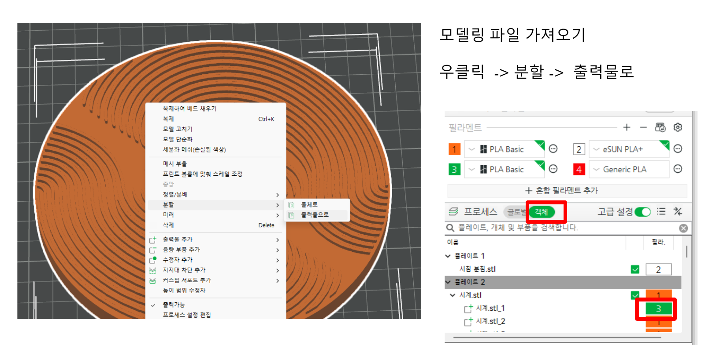Click green filament 3 color swatch
This screenshot has width=705, height=345.
click(454, 169)
